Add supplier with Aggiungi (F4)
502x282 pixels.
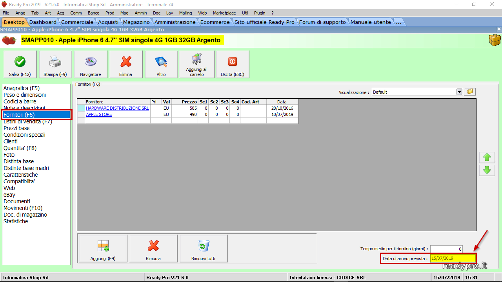[103, 248]
